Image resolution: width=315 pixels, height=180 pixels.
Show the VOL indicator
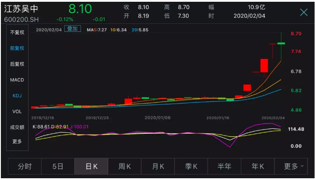tap(17, 112)
